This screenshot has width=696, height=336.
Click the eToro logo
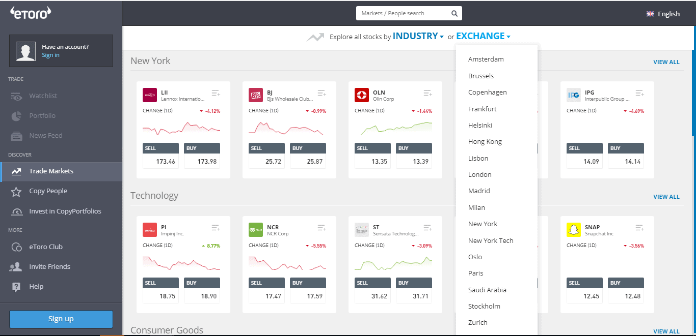click(31, 13)
